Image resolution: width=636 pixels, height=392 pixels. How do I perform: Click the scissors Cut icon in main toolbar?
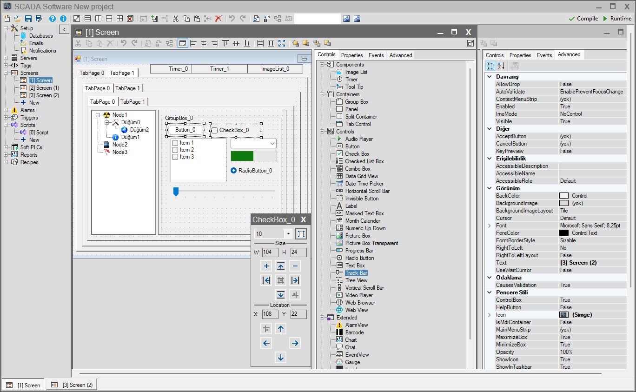[x=176, y=19]
